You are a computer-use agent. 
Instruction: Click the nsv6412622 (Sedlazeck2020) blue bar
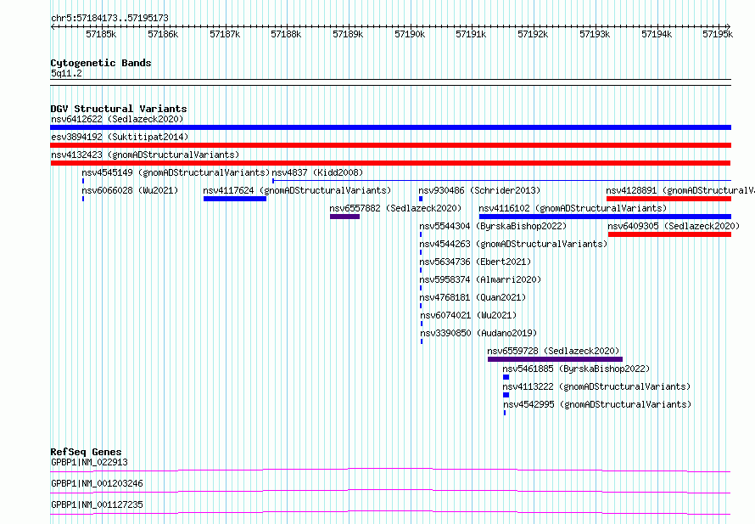(390, 127)
